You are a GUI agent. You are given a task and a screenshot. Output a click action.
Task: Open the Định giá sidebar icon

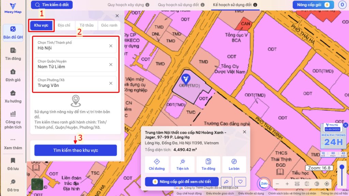(13, 75)
